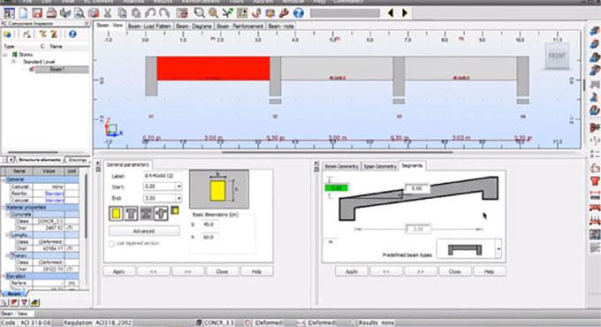Open the Predefined beam types dropdown

[498, 249]
